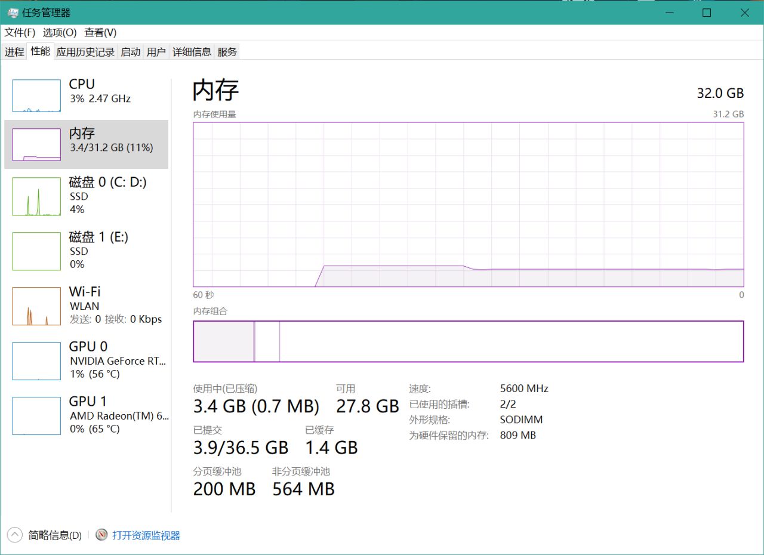
Task: Click the Resource Monitor icon
Action: click(x=101, y=535)
